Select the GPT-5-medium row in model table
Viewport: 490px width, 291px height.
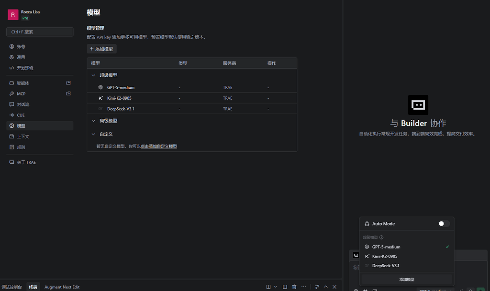tap(192, 87)
